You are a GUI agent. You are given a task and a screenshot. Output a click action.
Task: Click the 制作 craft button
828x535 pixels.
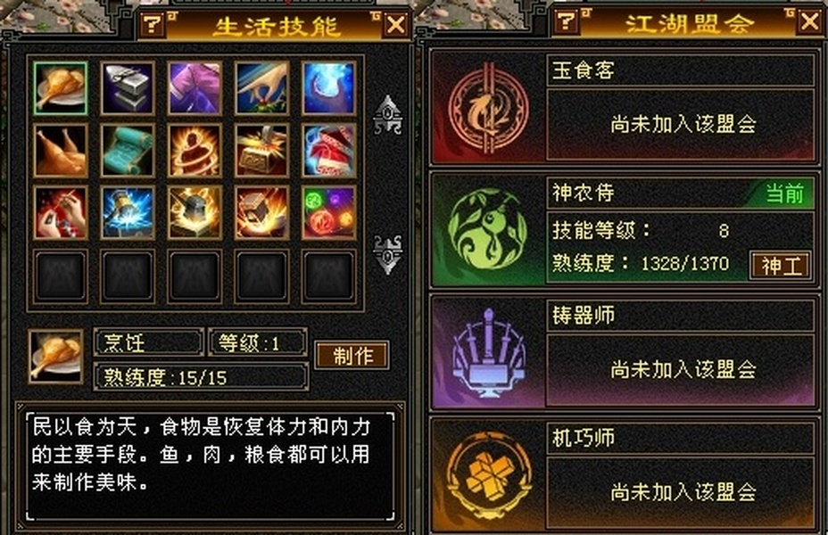point(352,356)
